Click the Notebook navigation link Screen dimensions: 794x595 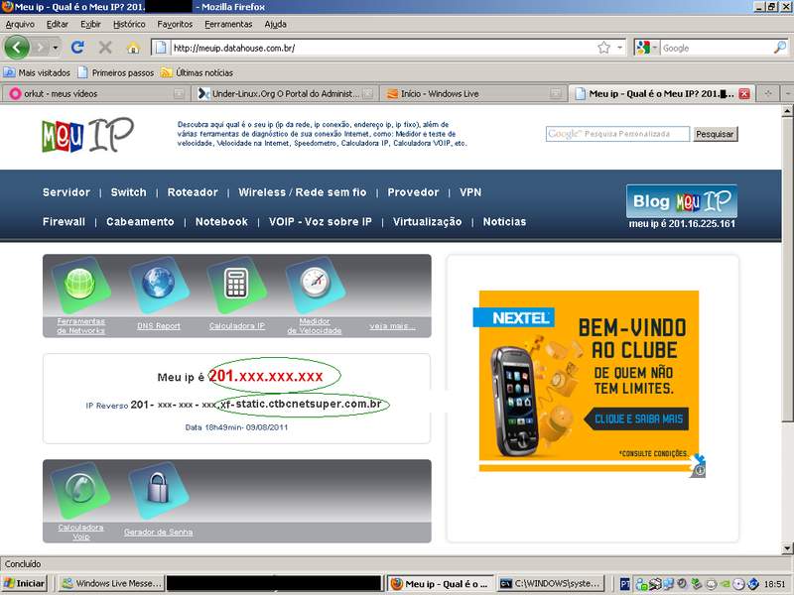click(221, 221)
